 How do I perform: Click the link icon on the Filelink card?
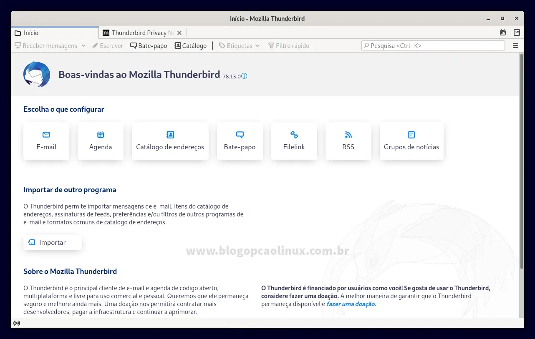(x=294, y=135)
